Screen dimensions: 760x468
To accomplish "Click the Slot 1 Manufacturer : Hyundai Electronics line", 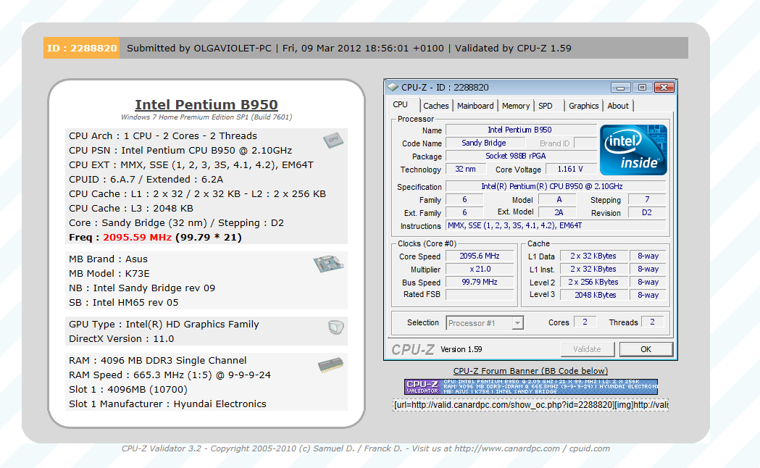I will point(167,404).
